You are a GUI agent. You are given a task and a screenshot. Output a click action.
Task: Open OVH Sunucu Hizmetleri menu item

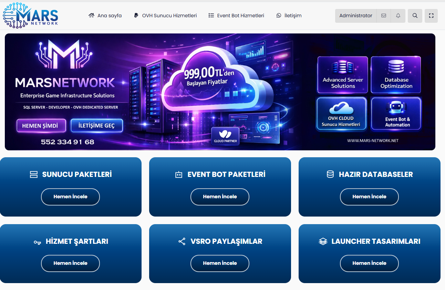pyautogui.click(x=165, y=16)
